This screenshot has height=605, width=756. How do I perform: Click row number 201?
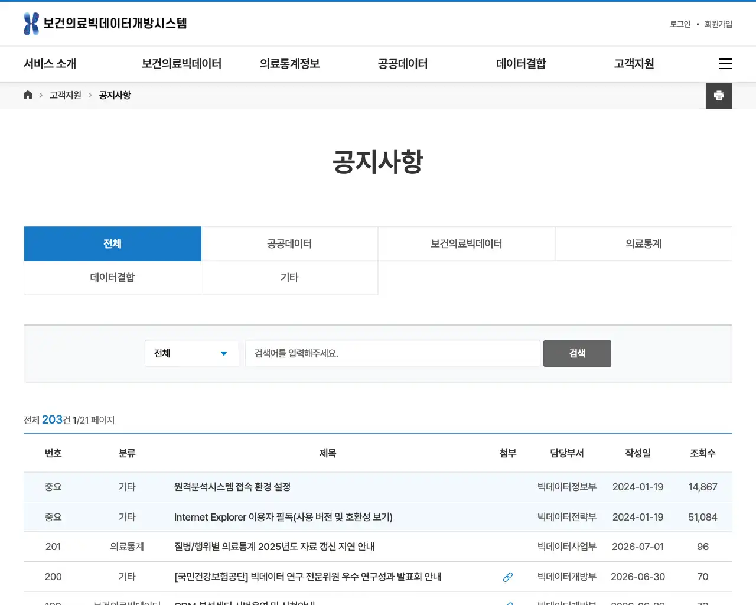pyautogui.click(x=53, y=547)
